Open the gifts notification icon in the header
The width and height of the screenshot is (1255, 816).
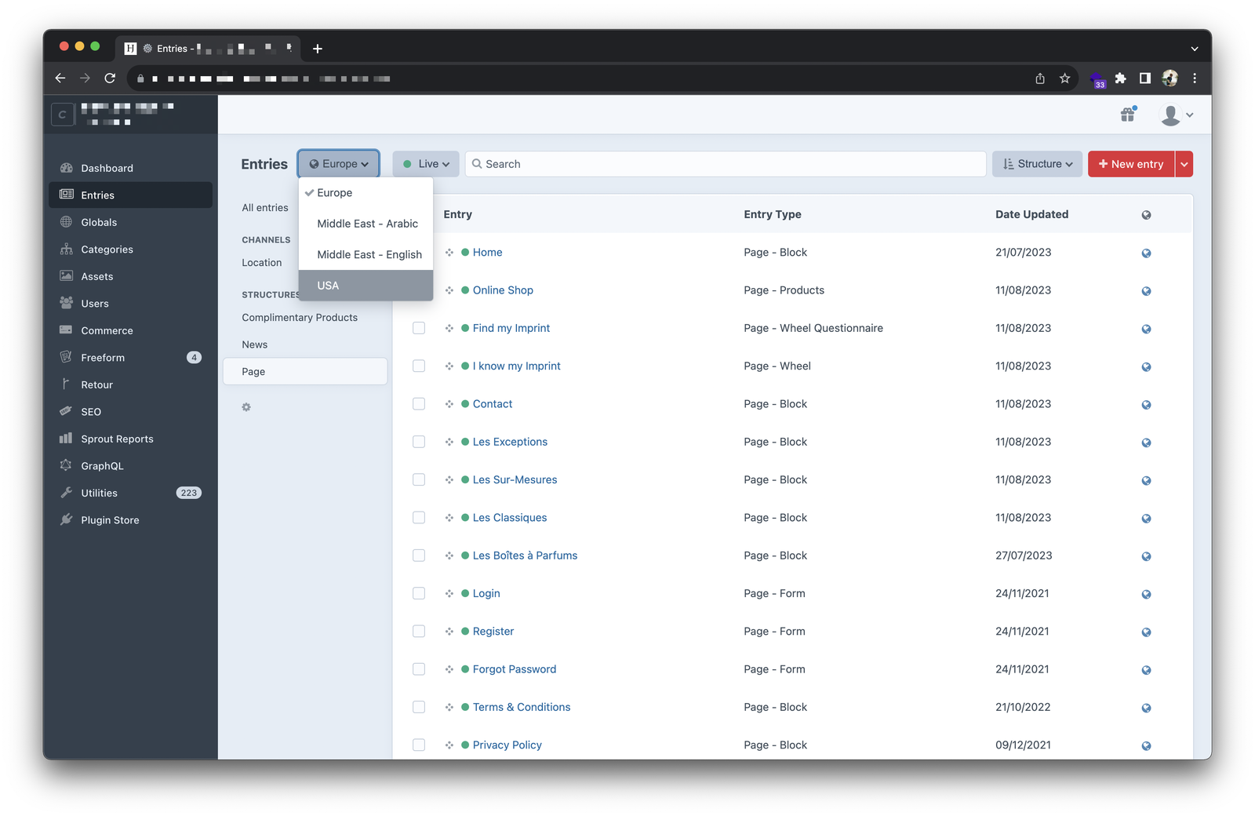tap(1127, 114)
